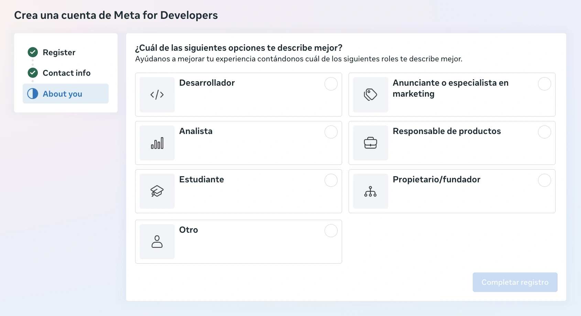Select the Desarrollador radio button
The width and height of the screenshot is (581, 316).
coord(331,84)
